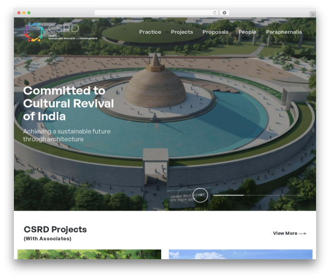
Task: Click the View More link
Action: point(290,233)
